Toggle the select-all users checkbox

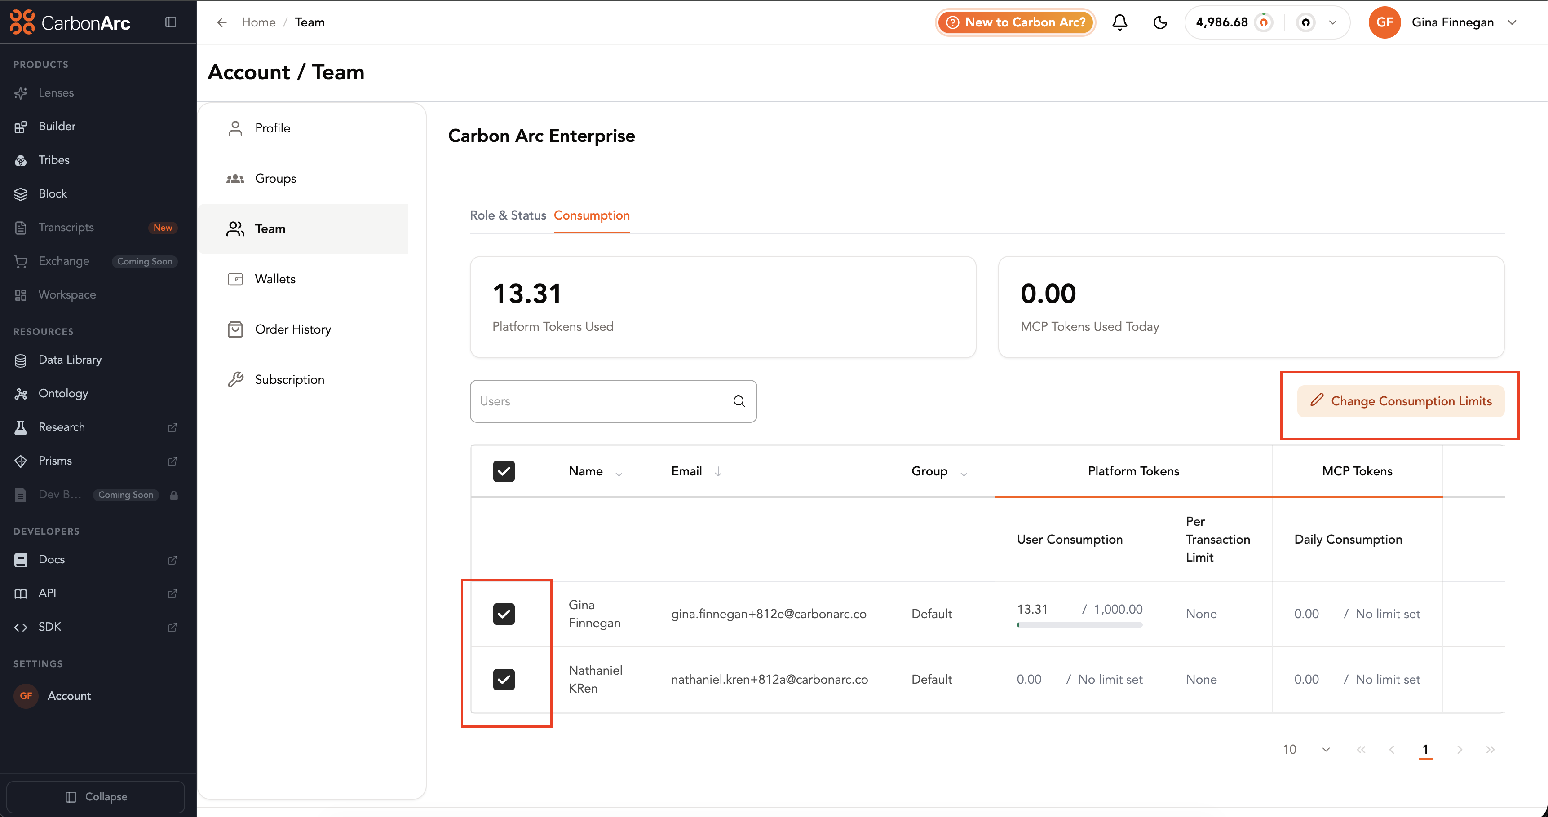504,471
